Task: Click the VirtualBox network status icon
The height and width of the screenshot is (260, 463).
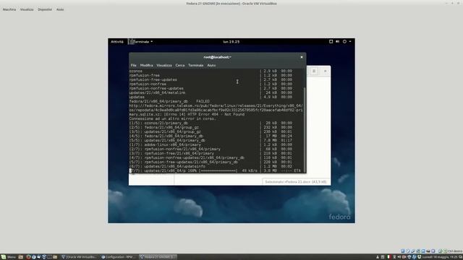Action: tap(418, 251)
